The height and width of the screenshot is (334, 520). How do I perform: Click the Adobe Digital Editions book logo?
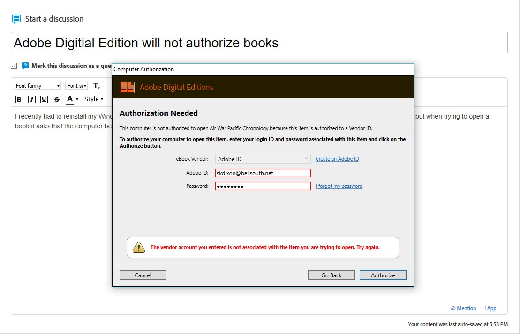[127, 87]
